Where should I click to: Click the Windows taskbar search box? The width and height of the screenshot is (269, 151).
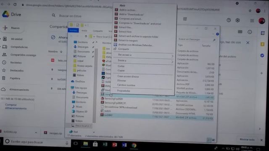tap(37, 142)
